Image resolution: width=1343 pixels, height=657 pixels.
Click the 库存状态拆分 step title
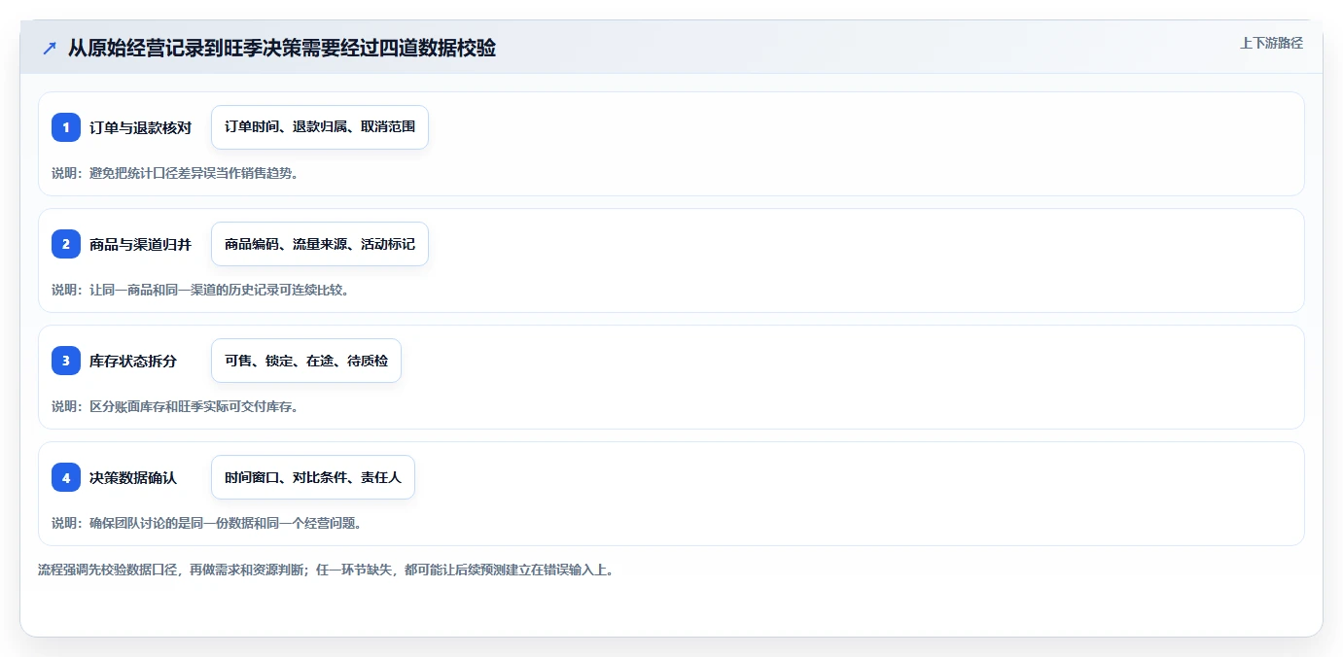click(133, 361)
